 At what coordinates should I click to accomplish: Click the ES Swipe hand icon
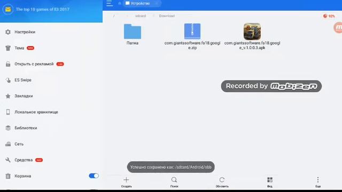8,80
